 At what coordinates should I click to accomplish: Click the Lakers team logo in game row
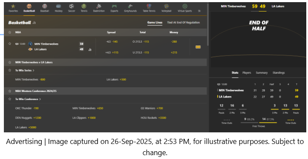click(x=30, y=49)
